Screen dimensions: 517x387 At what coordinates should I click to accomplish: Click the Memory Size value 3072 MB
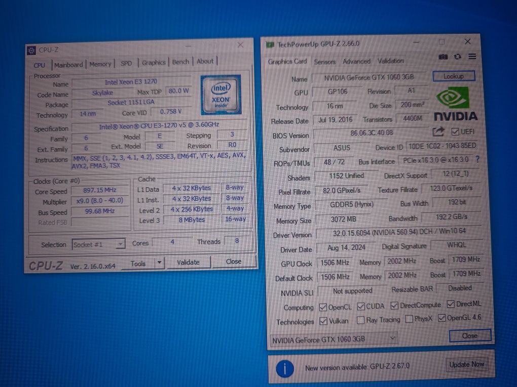pyautogui.click(x=343, y=219)
